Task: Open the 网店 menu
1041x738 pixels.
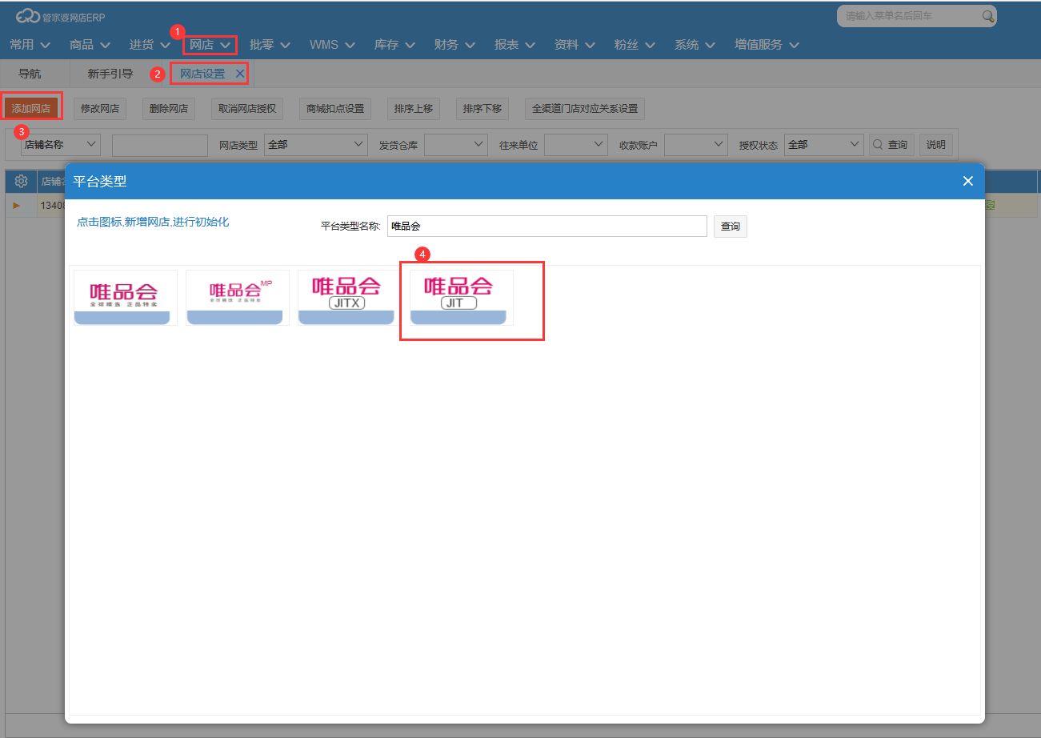Action: coord(210,45)
